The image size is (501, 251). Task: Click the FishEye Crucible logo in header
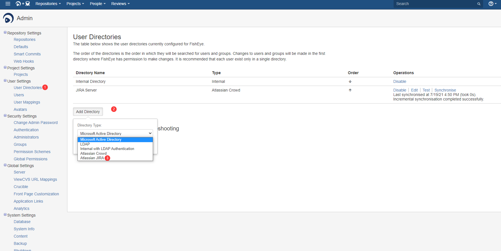click(23, 4)
